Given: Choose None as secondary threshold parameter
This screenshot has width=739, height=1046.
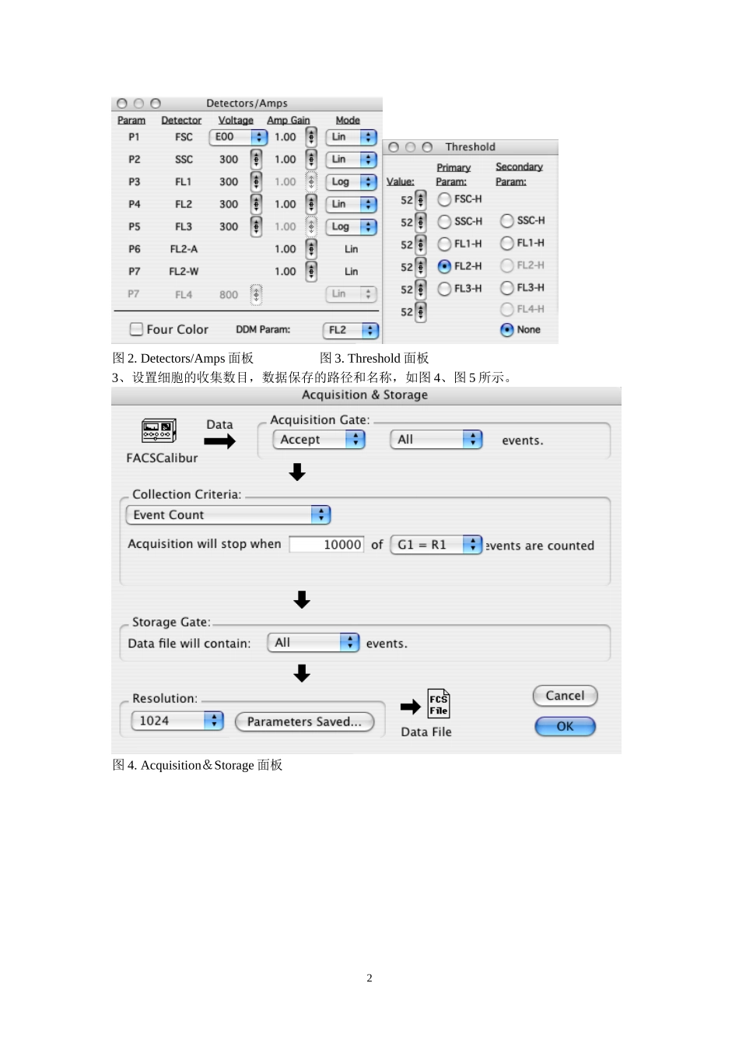Looking at the screenshot, I should coord(507,330).
